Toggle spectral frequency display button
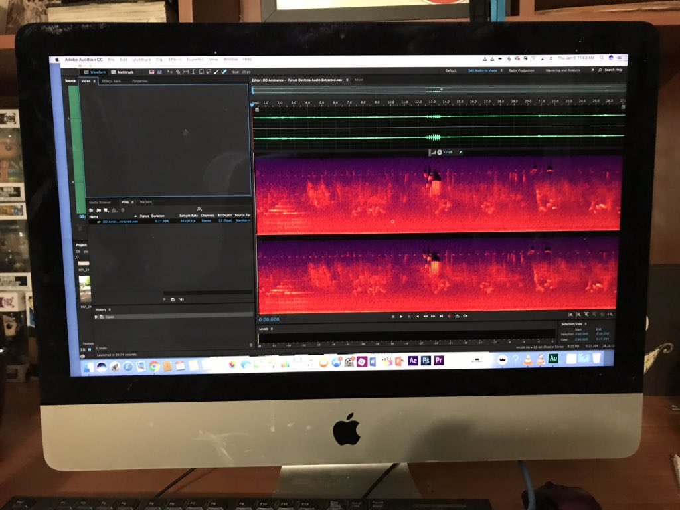Image resolution: width=680 pixels, height=510 pixels. 152,72
